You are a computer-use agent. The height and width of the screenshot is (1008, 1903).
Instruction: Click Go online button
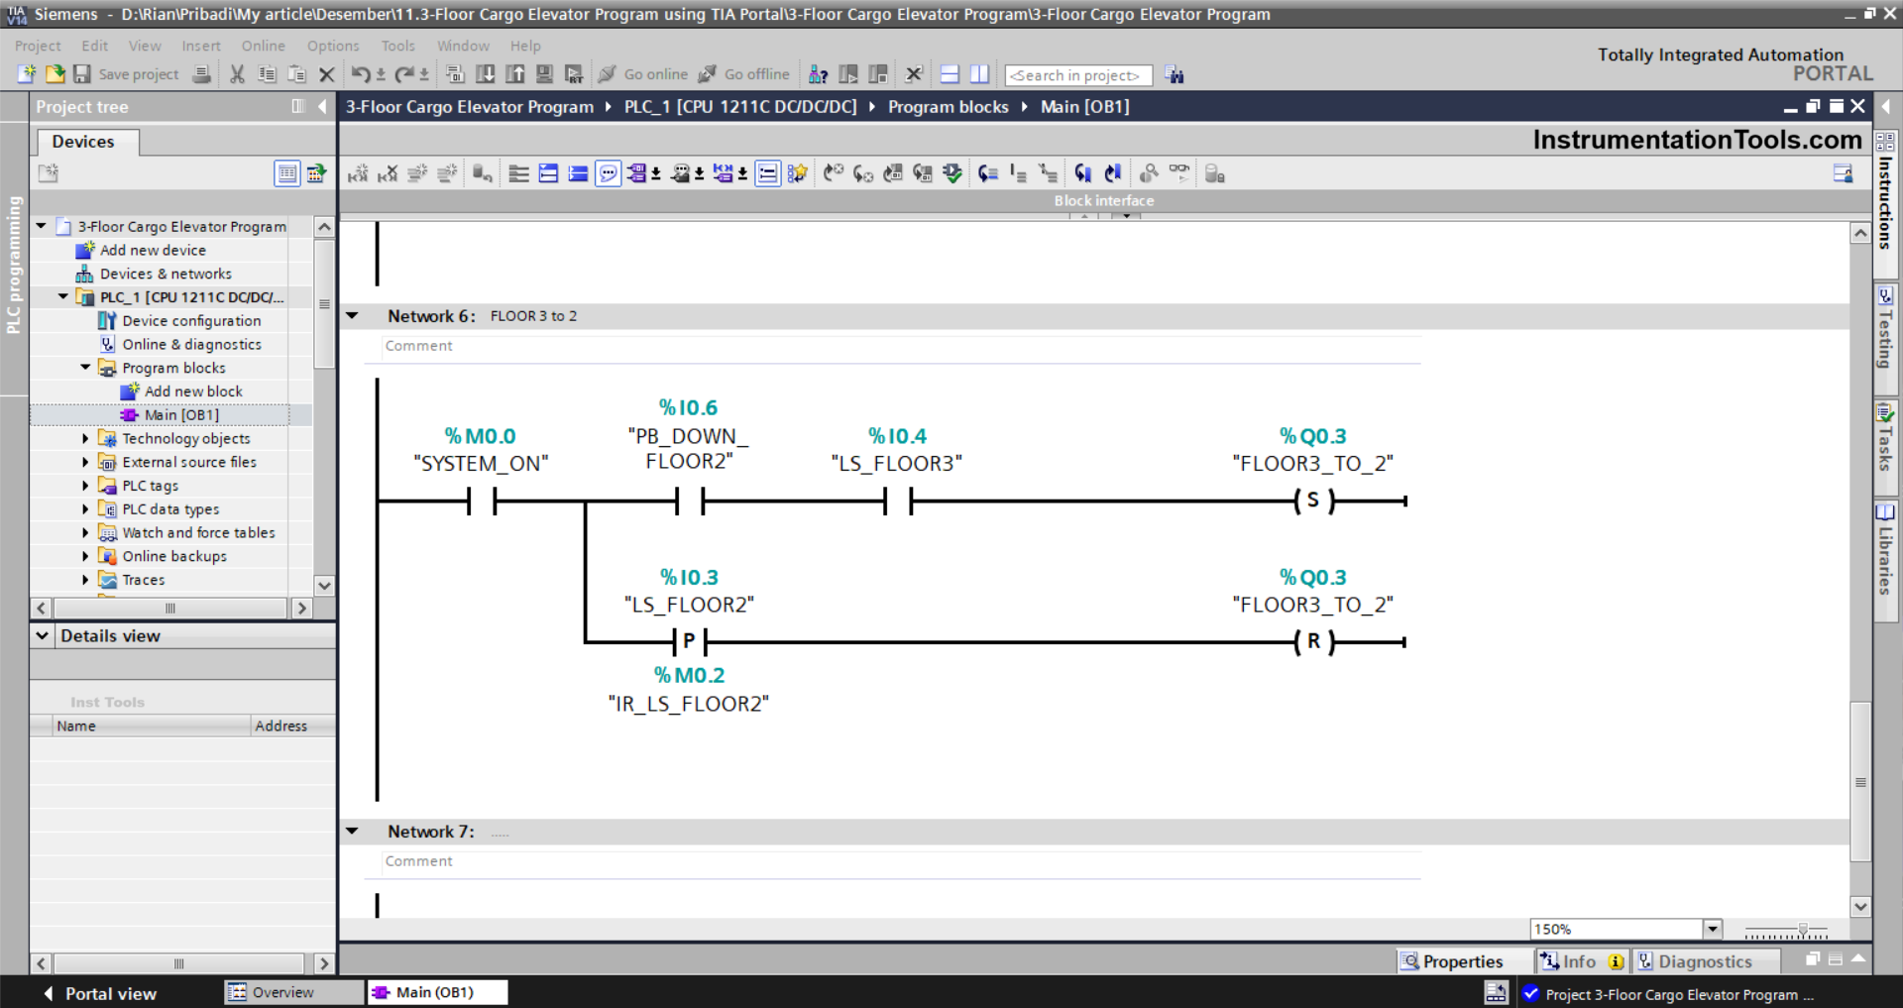[x=643, y=74]
